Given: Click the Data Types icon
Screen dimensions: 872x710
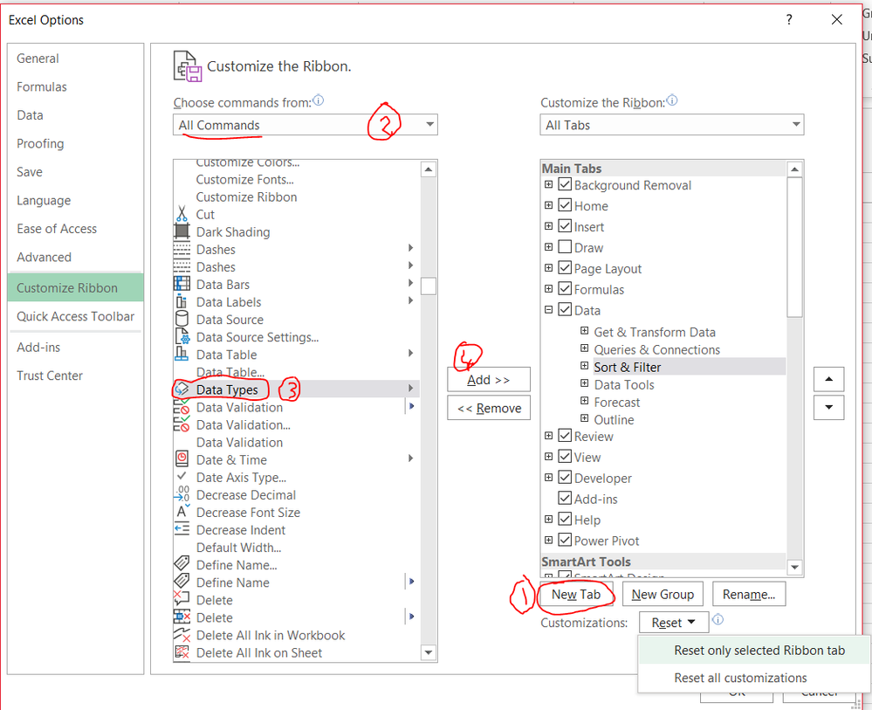Looking at the screenshot, I should coord(182,389).
